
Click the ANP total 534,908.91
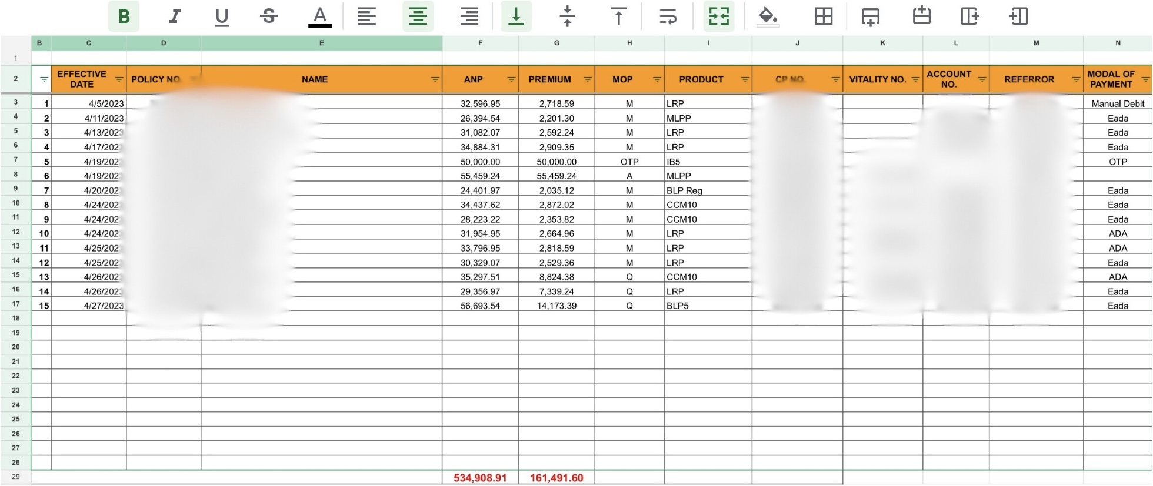481,478
